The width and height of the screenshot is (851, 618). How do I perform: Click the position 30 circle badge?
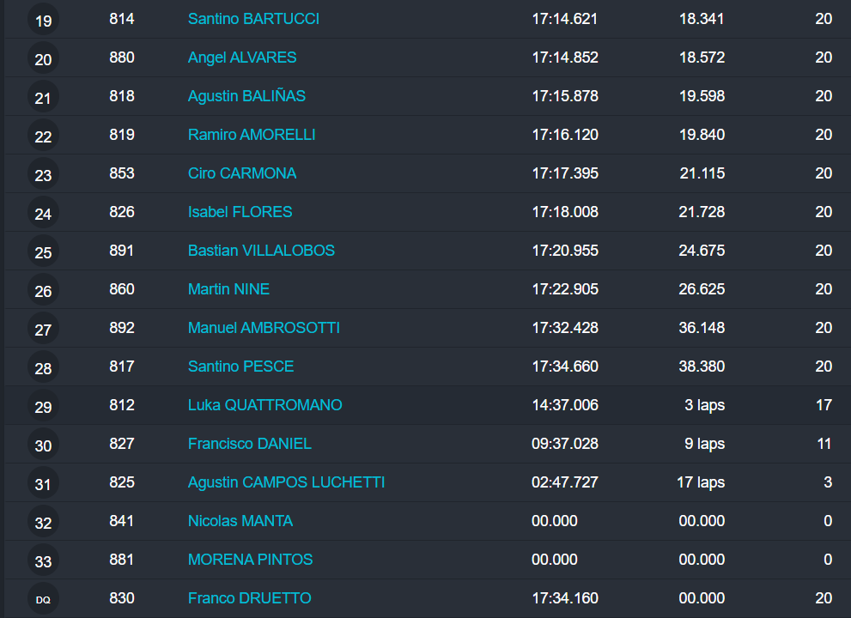coord(43,445)
